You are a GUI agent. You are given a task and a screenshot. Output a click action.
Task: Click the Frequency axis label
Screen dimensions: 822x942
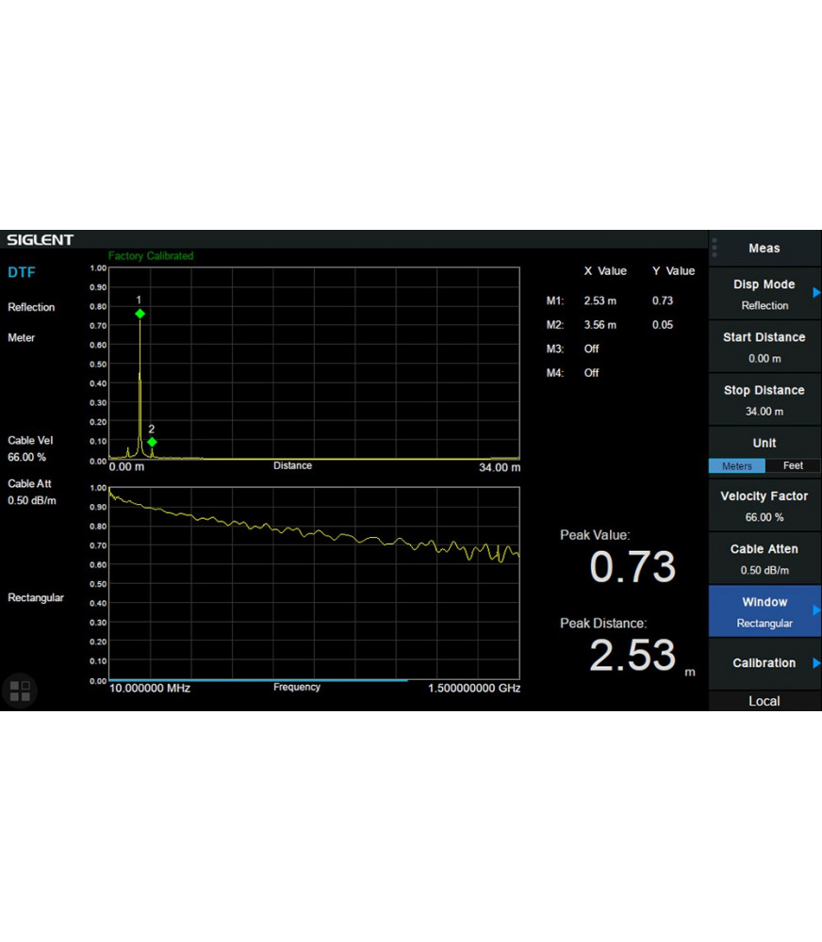(x=297, y=687)
